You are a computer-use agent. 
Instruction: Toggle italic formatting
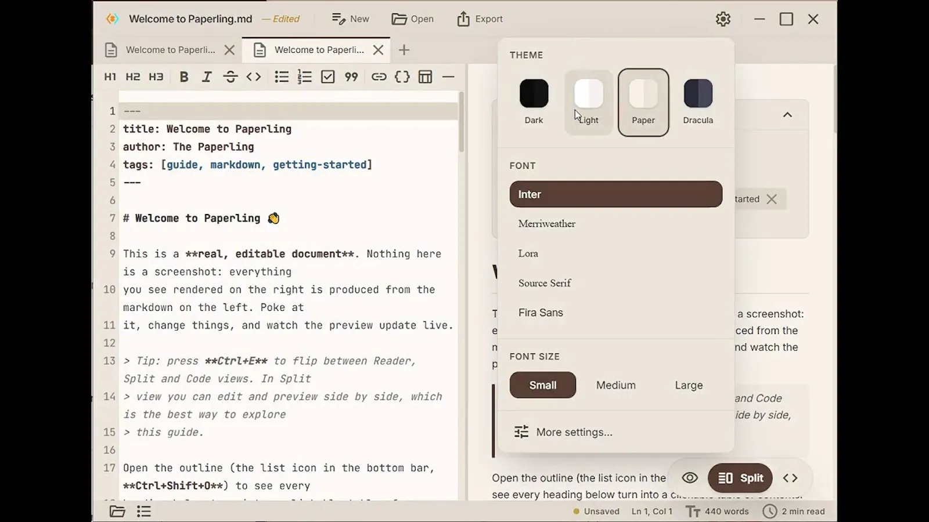click(x=207, y=77)
